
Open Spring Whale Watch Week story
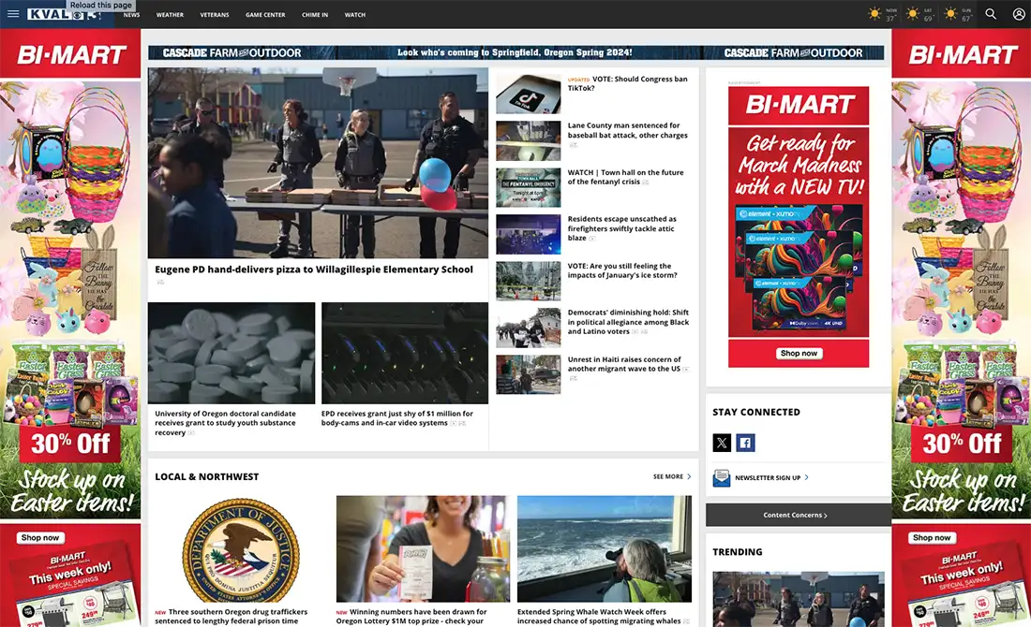point(598,616)
